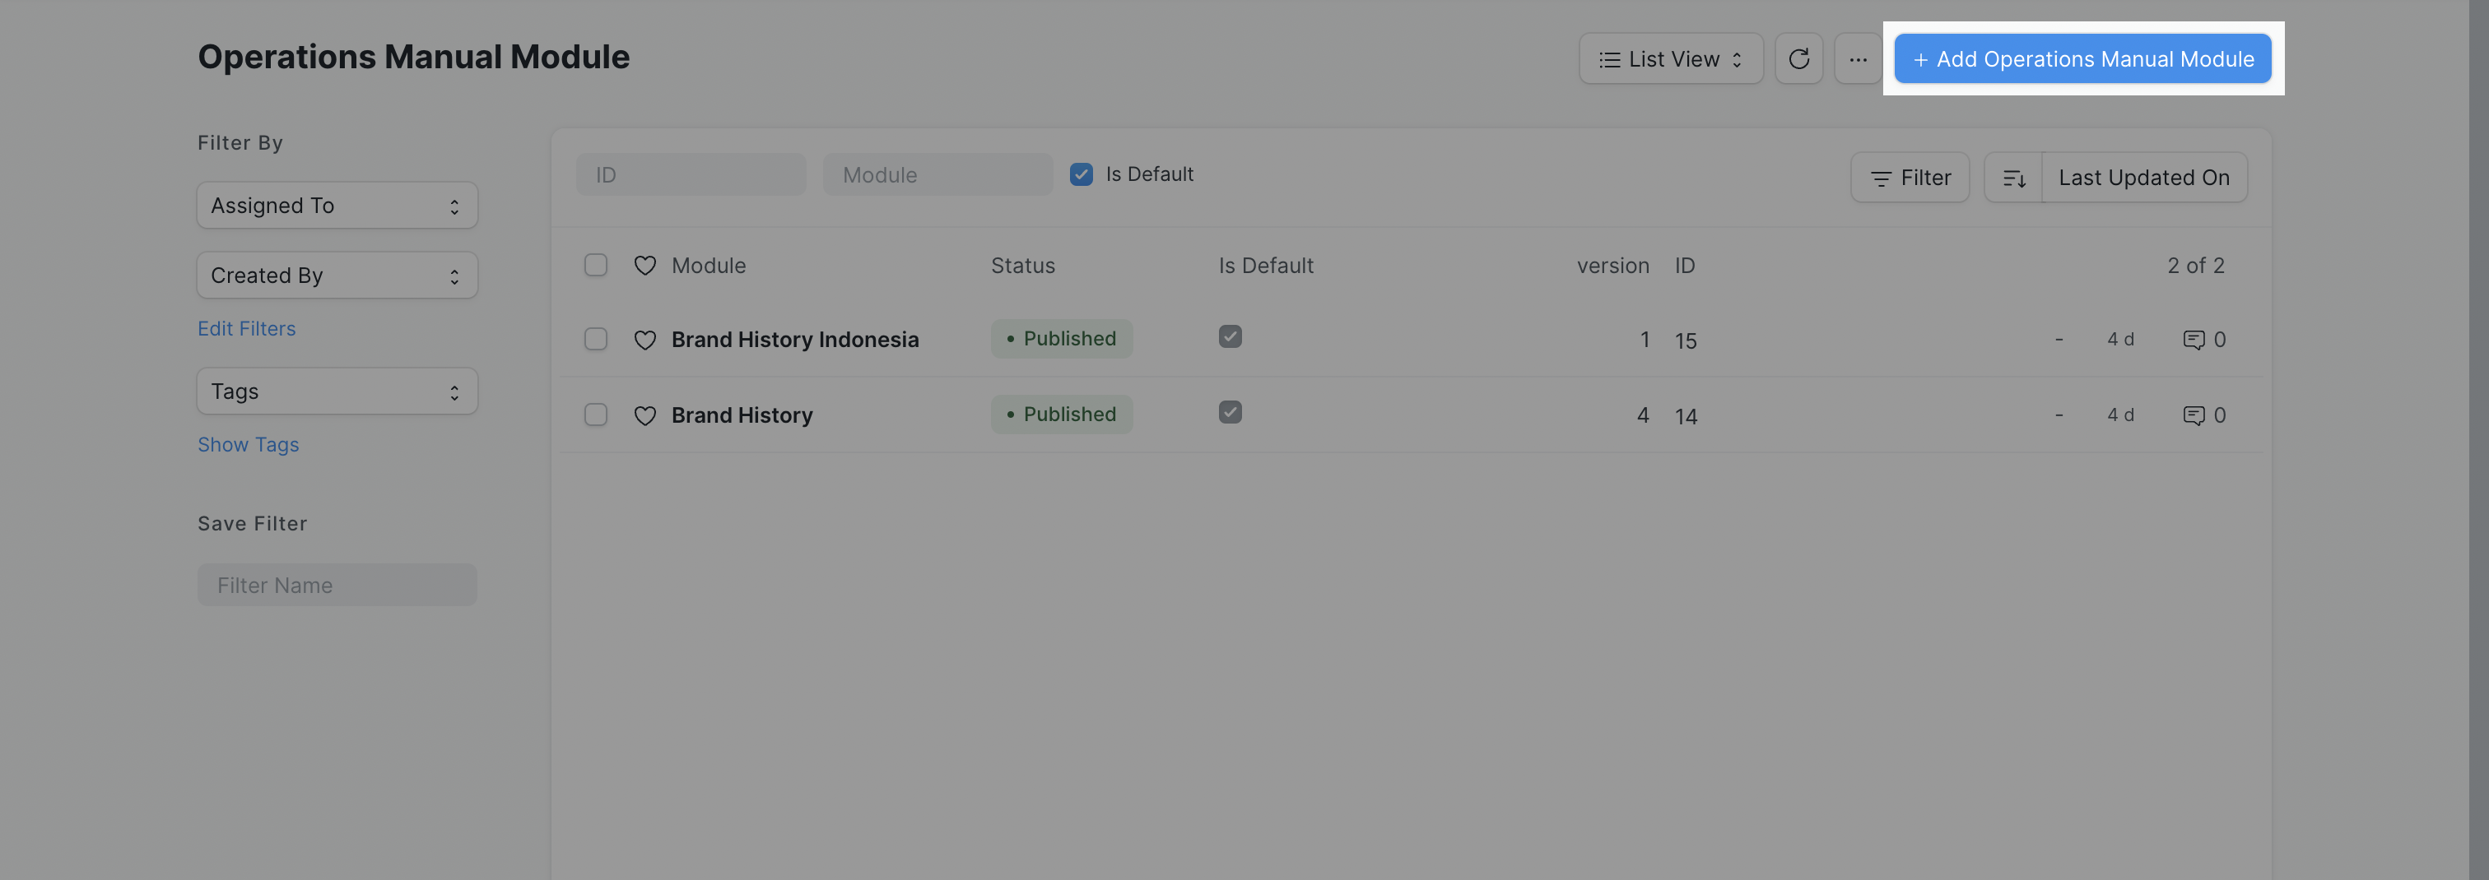The image size is (2489, 880).
Task: Open the three-dots more options menu
Action: pyautogui.click(x=1857, y=59)
